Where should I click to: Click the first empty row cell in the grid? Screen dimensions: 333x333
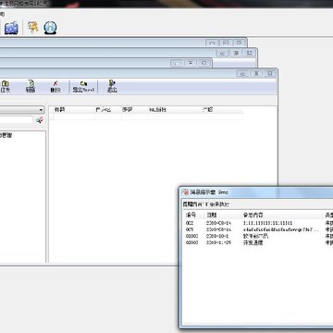point(73,117)
